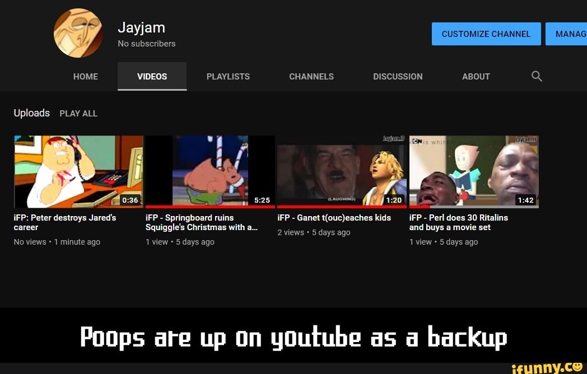Click the 'iFP - Springboard ruins Squiggle's Christmas' title
The width and height of the screenshot is (587, 374).
(201, 222)
